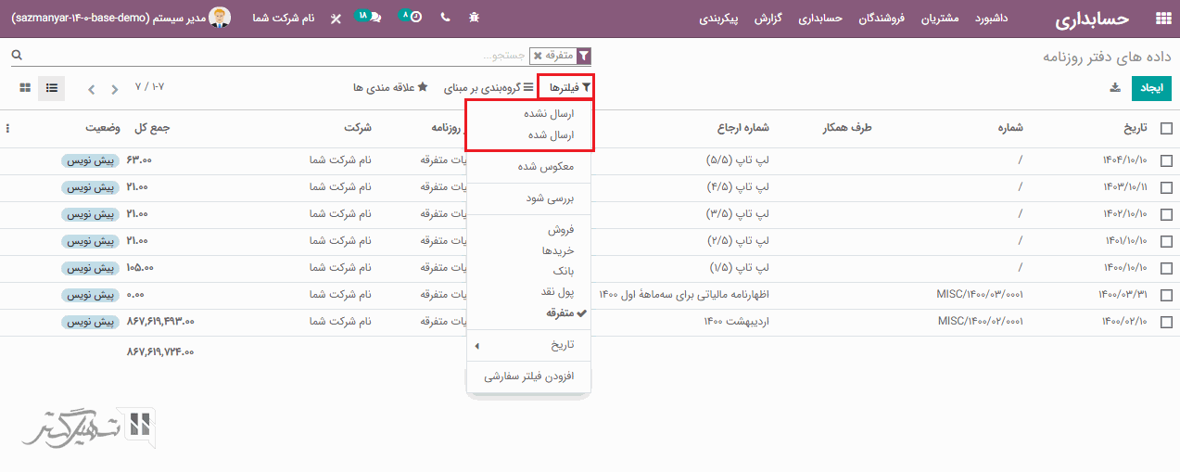Switch to kanban view icon
The width and height of the screenshot is (1180, 472).
(x=25, y=88)
